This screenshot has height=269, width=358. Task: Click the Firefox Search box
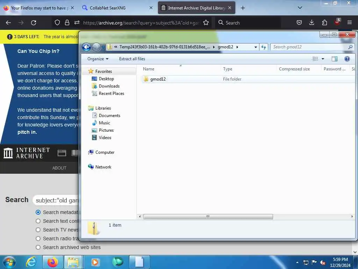point(248,23)
